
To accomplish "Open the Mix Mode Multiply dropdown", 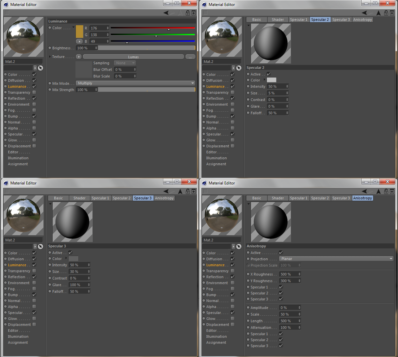I will pos(136,83).
